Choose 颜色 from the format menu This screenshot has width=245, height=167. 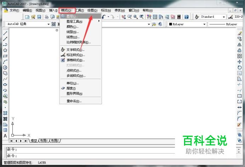click(81, 27)
